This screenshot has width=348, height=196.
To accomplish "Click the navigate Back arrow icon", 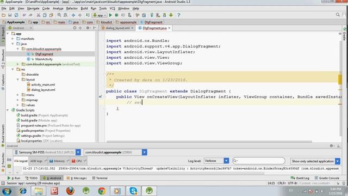I will click(73, 15).
